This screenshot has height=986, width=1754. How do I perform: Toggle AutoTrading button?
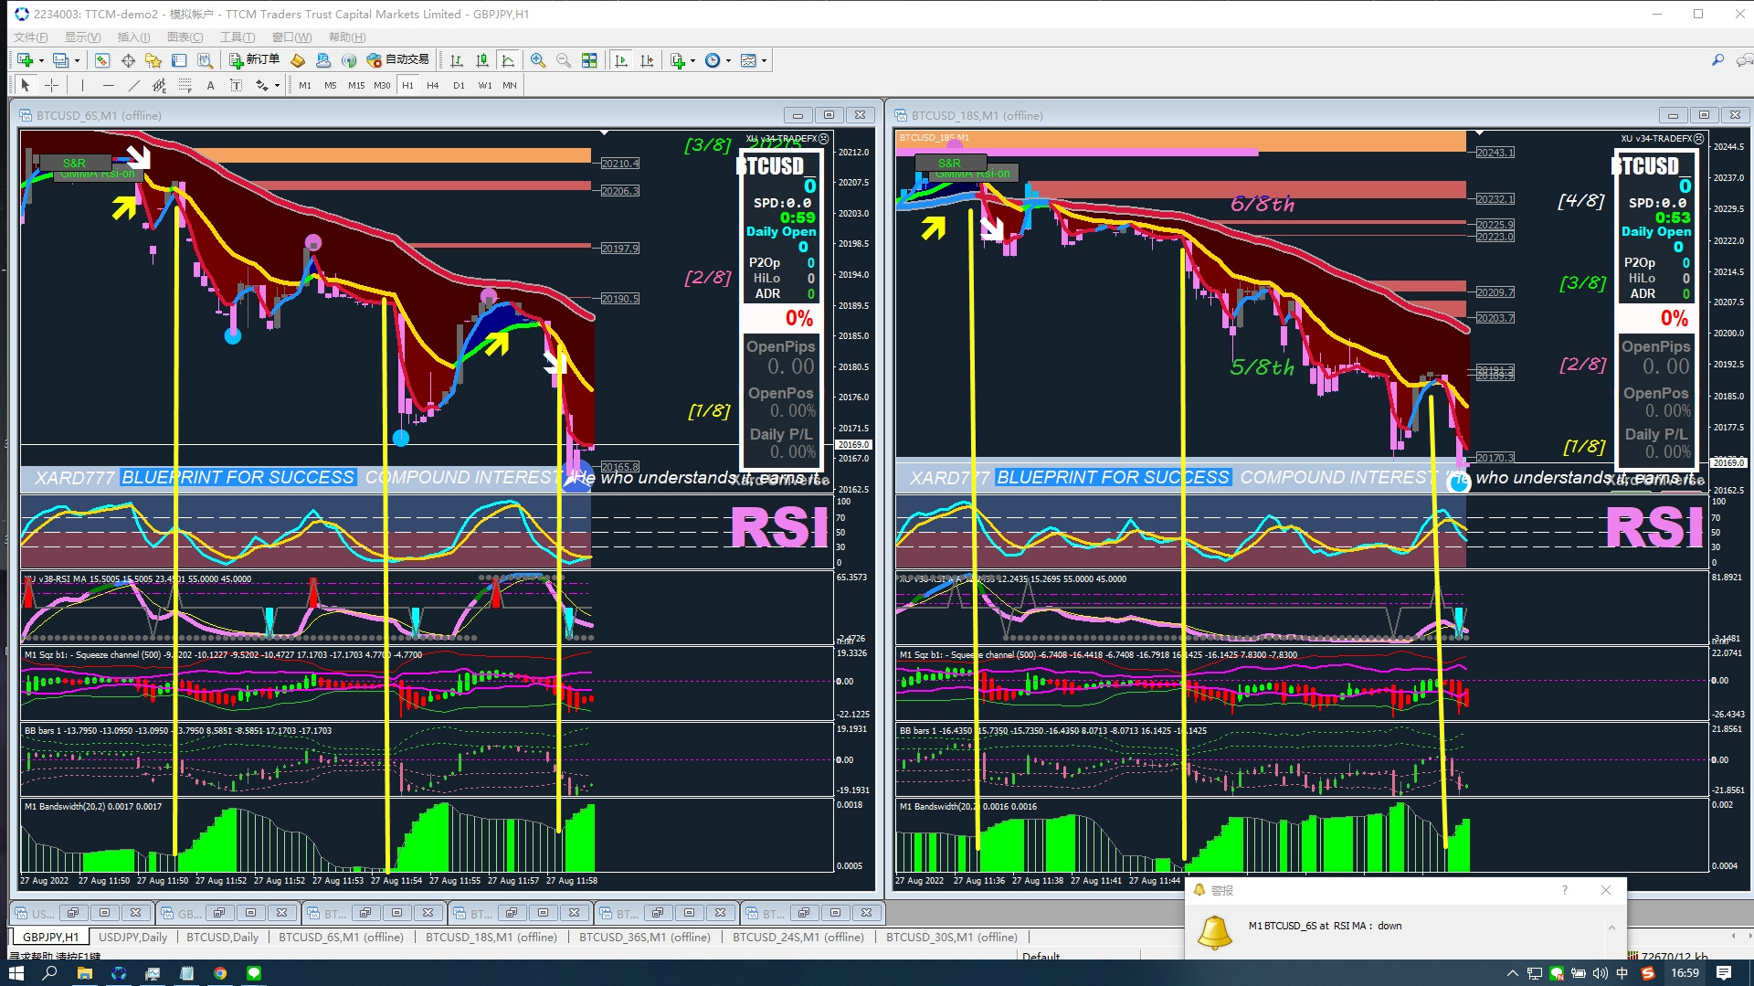[x=398, y=60]
